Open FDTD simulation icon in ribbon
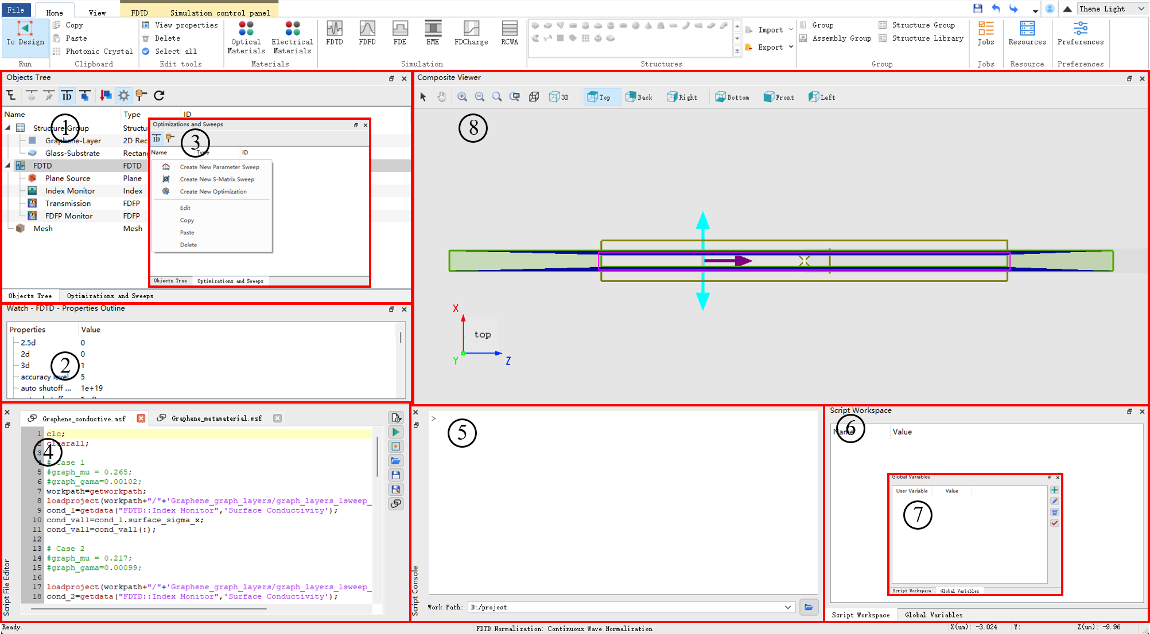Screen dimensions: 1150x634 [334, 33]
